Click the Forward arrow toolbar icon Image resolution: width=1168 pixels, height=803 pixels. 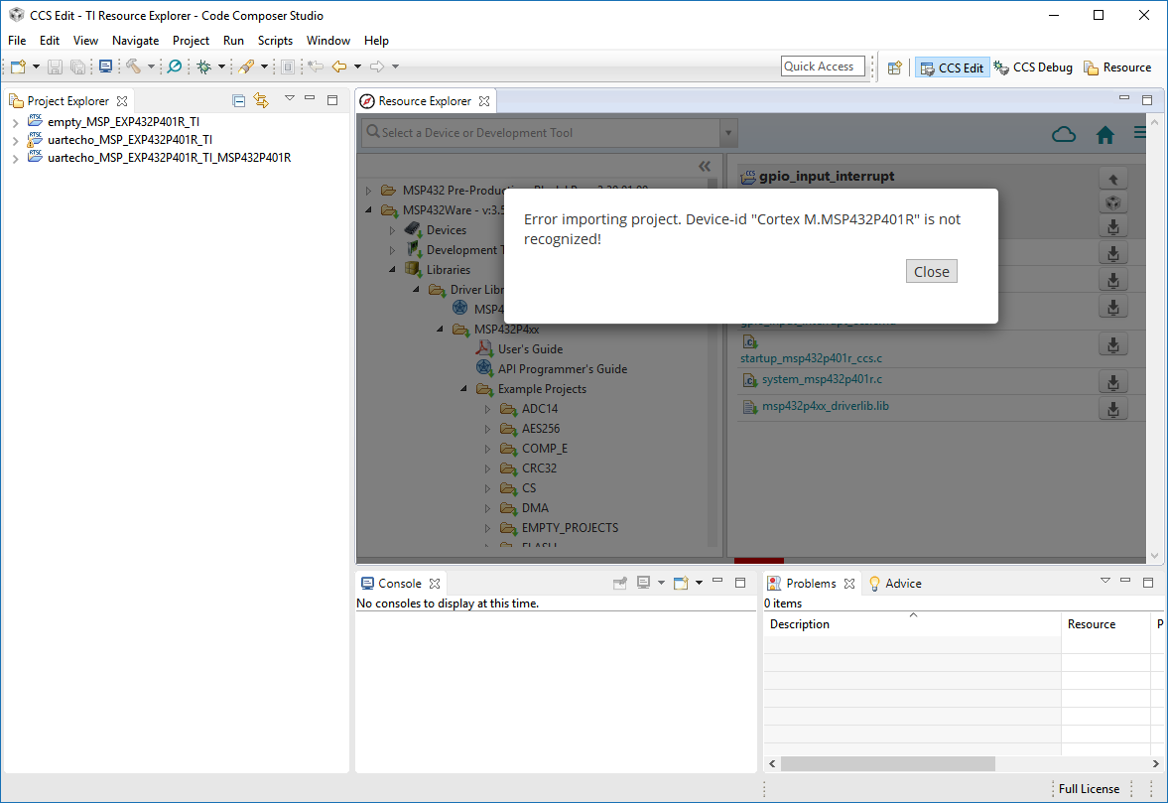pyautogui.click(x=378, y=67)
